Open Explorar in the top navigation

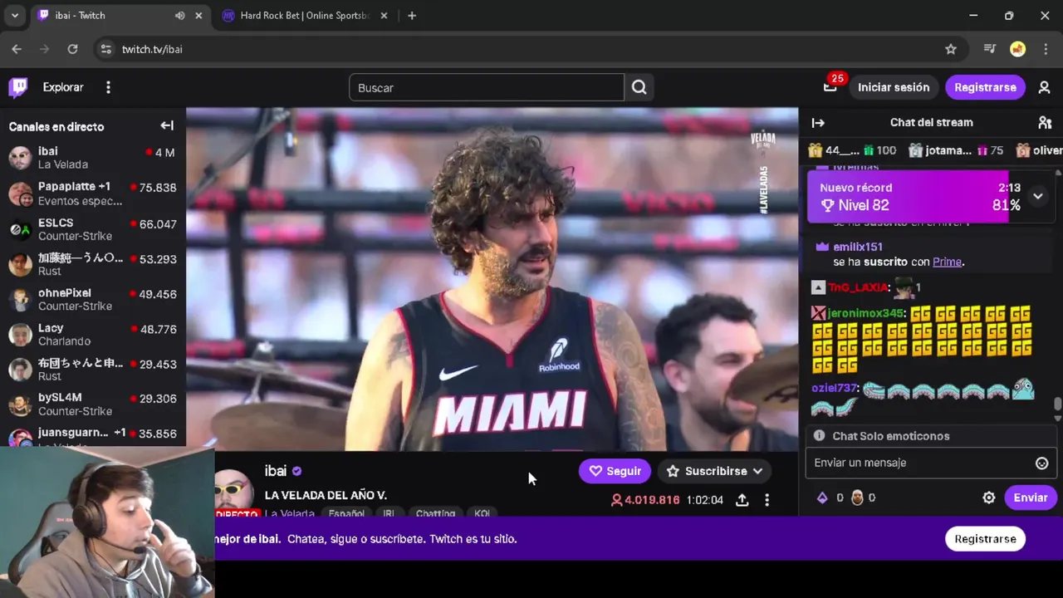pyautogui.click(x=63, y=87)
